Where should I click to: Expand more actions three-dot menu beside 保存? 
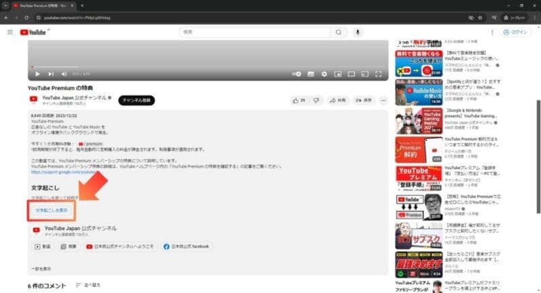click(x=383, y=100)
